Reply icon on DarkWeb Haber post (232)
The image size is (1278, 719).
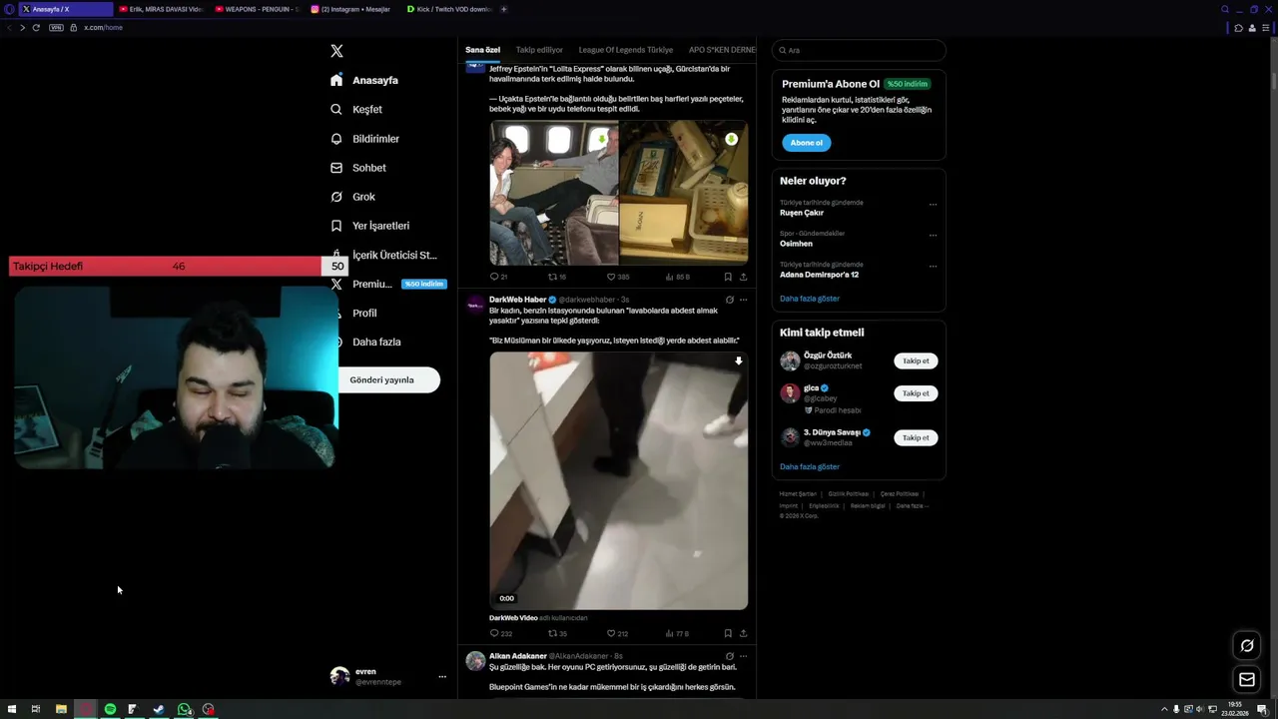[494, 633]
